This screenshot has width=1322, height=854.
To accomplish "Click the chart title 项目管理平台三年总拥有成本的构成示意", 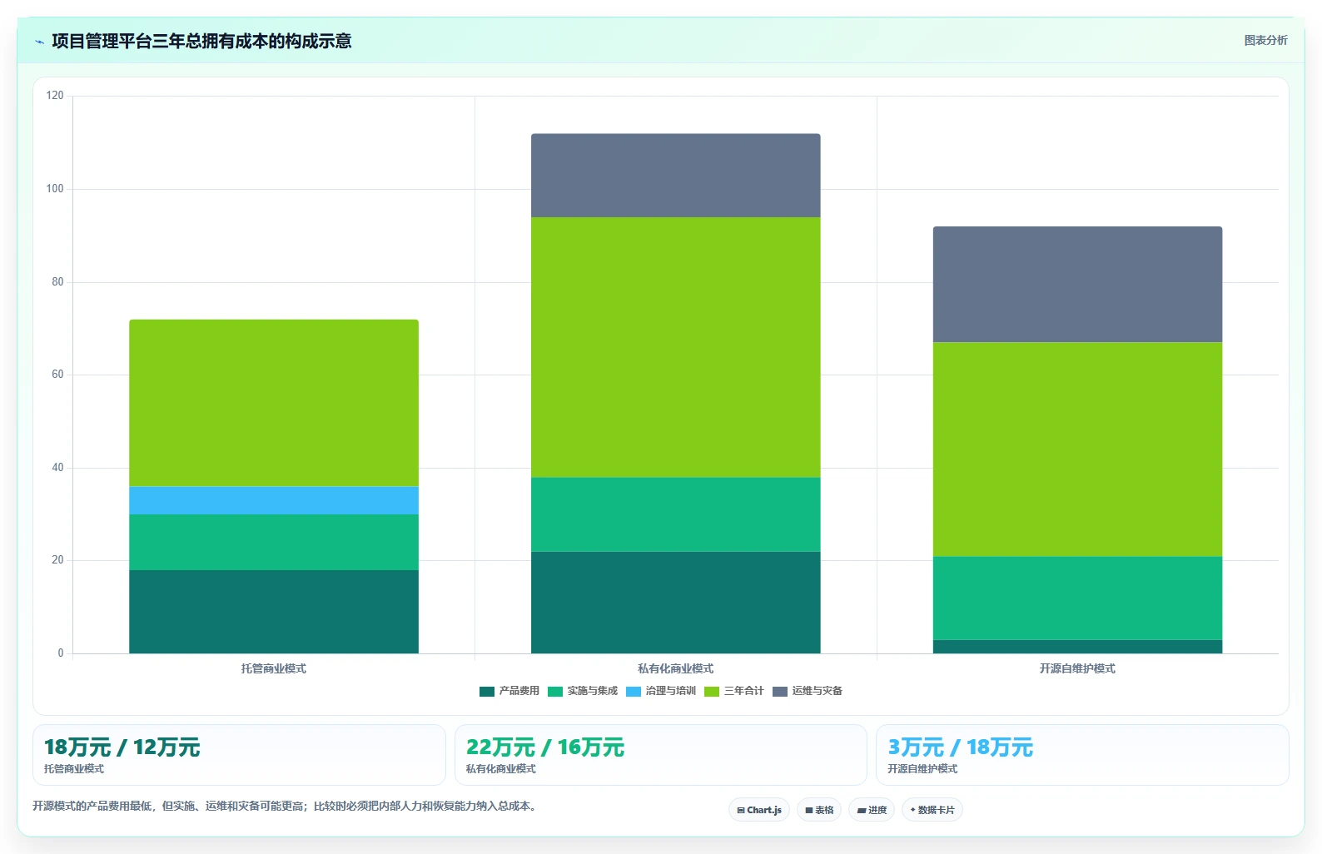I will (x=201, y=41).
